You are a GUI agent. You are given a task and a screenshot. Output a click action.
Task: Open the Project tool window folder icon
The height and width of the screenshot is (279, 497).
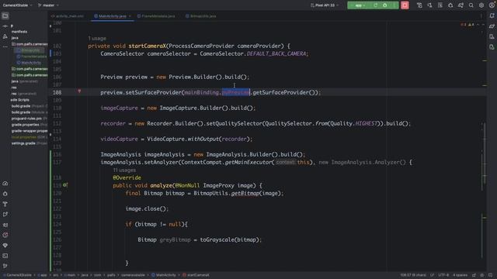(5, 15)
